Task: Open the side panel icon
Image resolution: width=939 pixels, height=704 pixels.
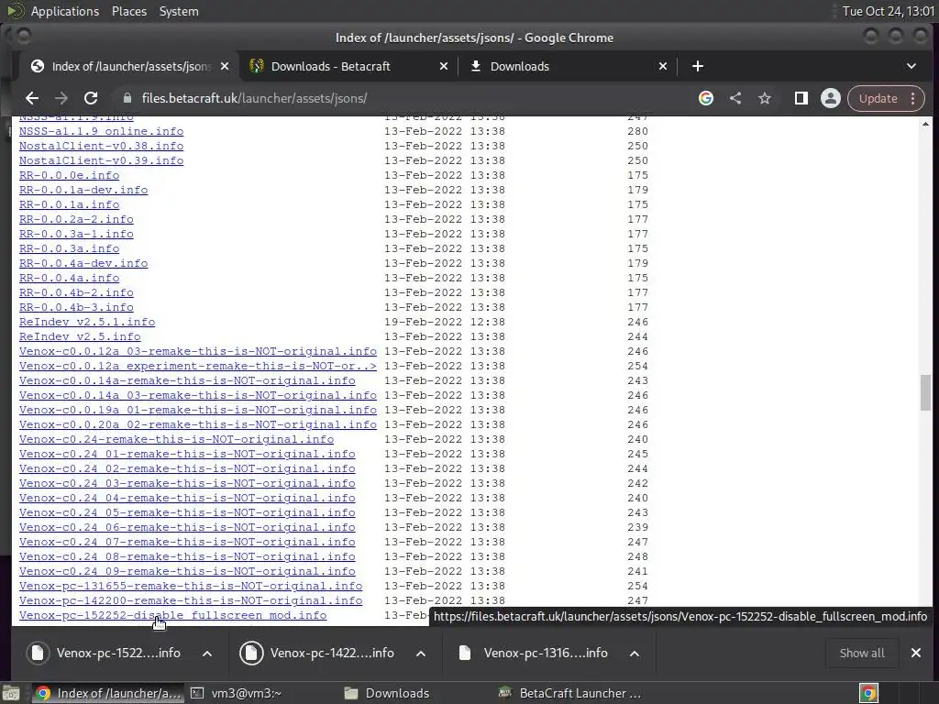Action: coord(801,98)
